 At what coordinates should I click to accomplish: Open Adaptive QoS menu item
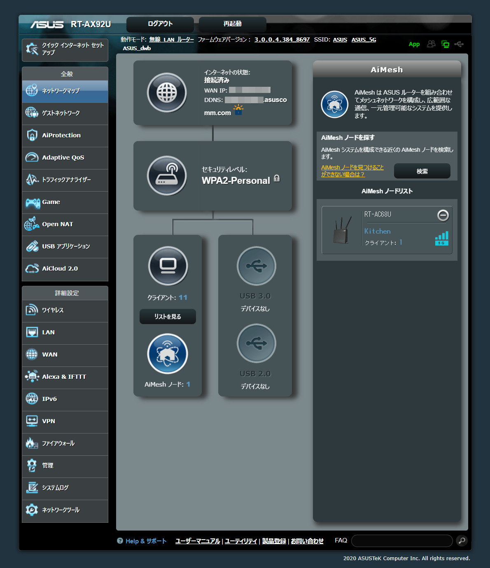point(65,158)
